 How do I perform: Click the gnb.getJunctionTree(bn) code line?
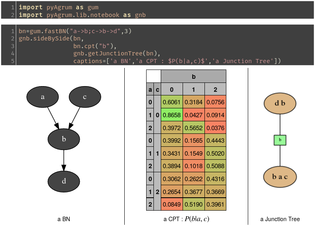117,53
